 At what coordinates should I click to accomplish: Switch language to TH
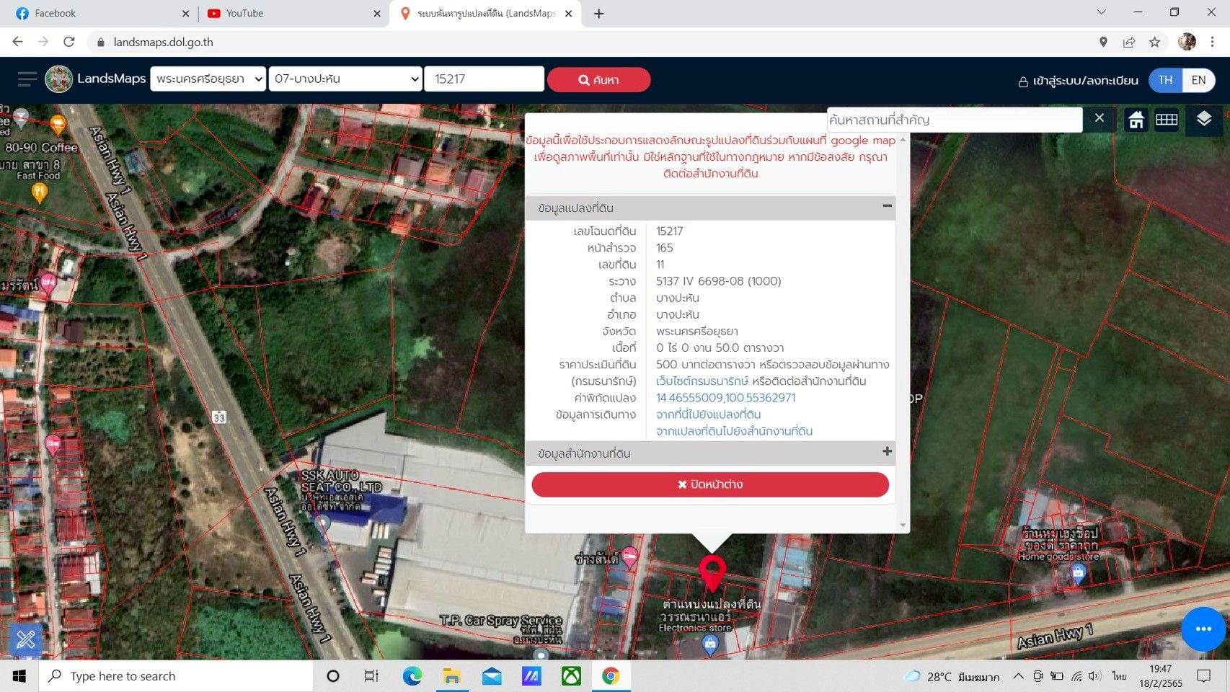[x=1165, y=80]
